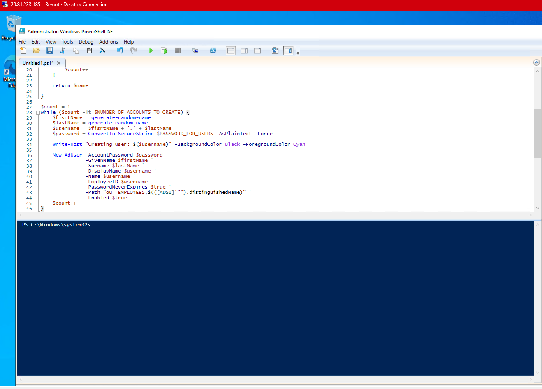Show Command Window toolbar icon

pyautogui.click(x=275, y=51)
